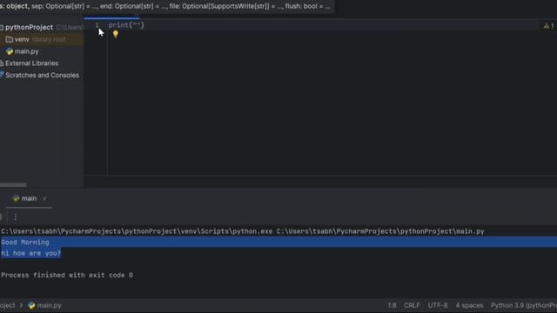Click the python.exe command path line

(243, 231)
